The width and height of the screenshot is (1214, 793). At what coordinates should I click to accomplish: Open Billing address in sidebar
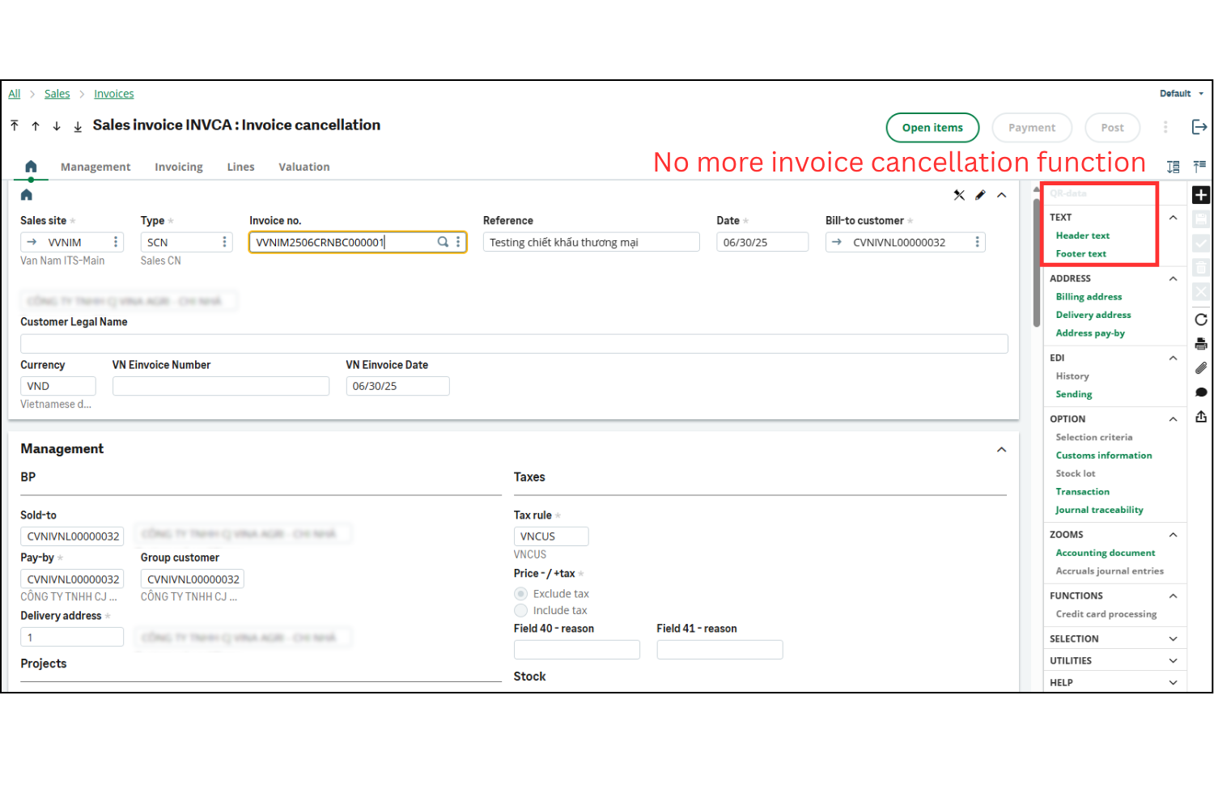[1089, 297]
